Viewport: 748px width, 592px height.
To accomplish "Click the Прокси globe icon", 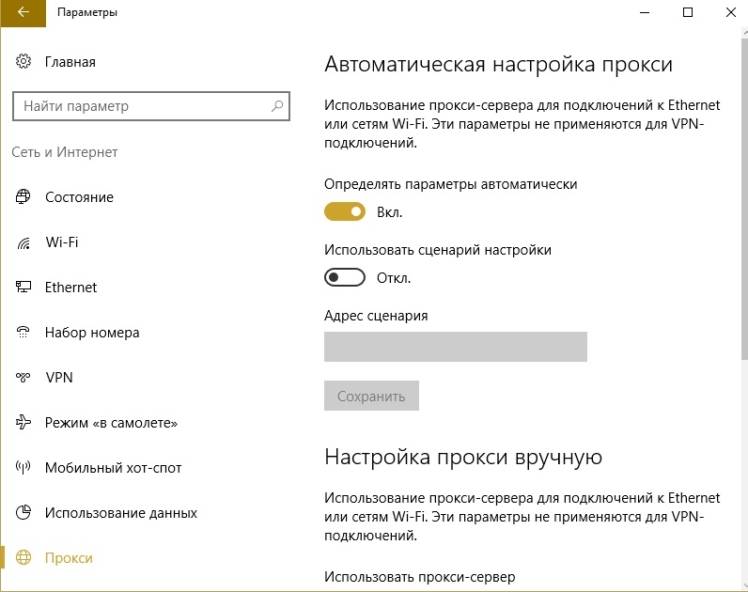I will click(23, 557).
